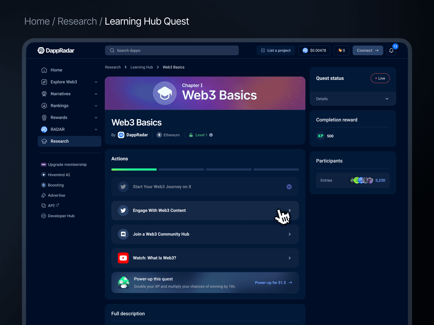Expand the Narratives menu chevron
Image resolution: width=434 pixels, height=325 pixels.
96,94
